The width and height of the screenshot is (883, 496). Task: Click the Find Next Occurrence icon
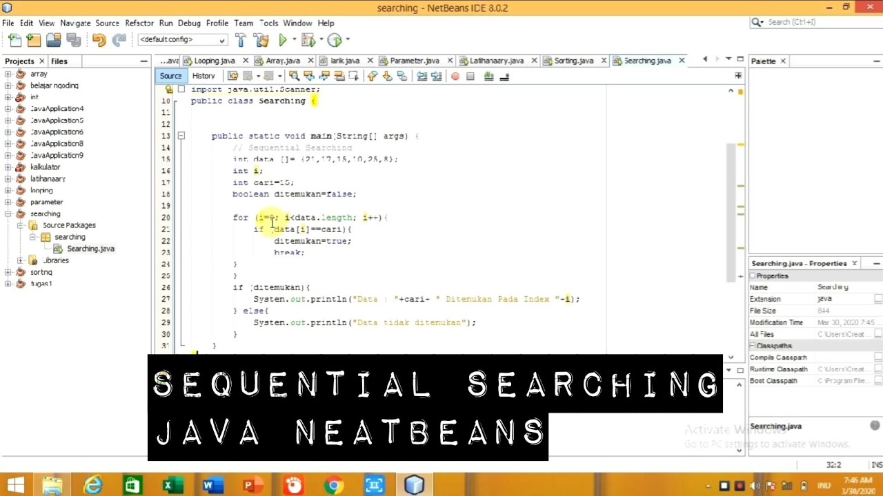[323, 76]
